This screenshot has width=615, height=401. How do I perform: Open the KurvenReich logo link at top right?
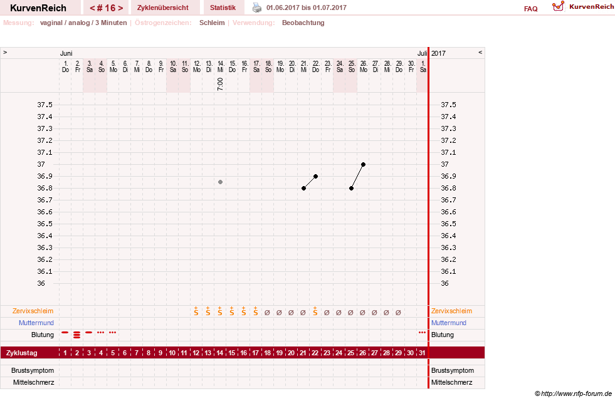pyautogui.click(x=583, y=6)
